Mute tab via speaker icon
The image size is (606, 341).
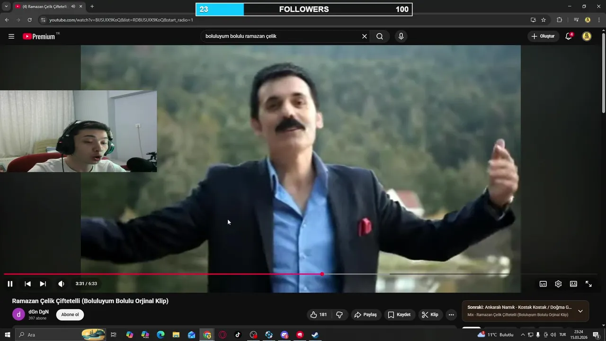pos(73,7)
